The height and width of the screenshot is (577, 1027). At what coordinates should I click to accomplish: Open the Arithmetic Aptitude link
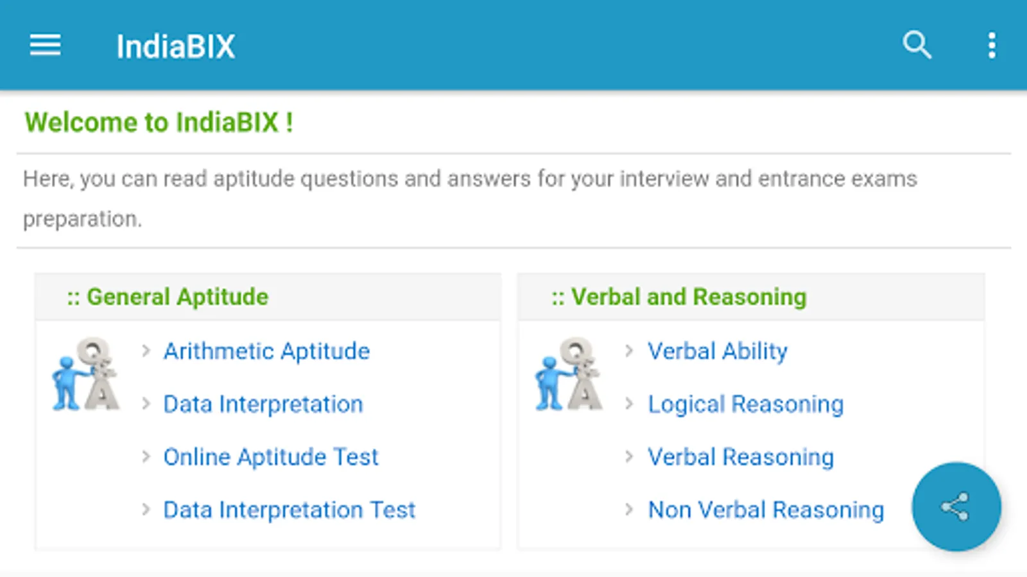click(266, 351)
